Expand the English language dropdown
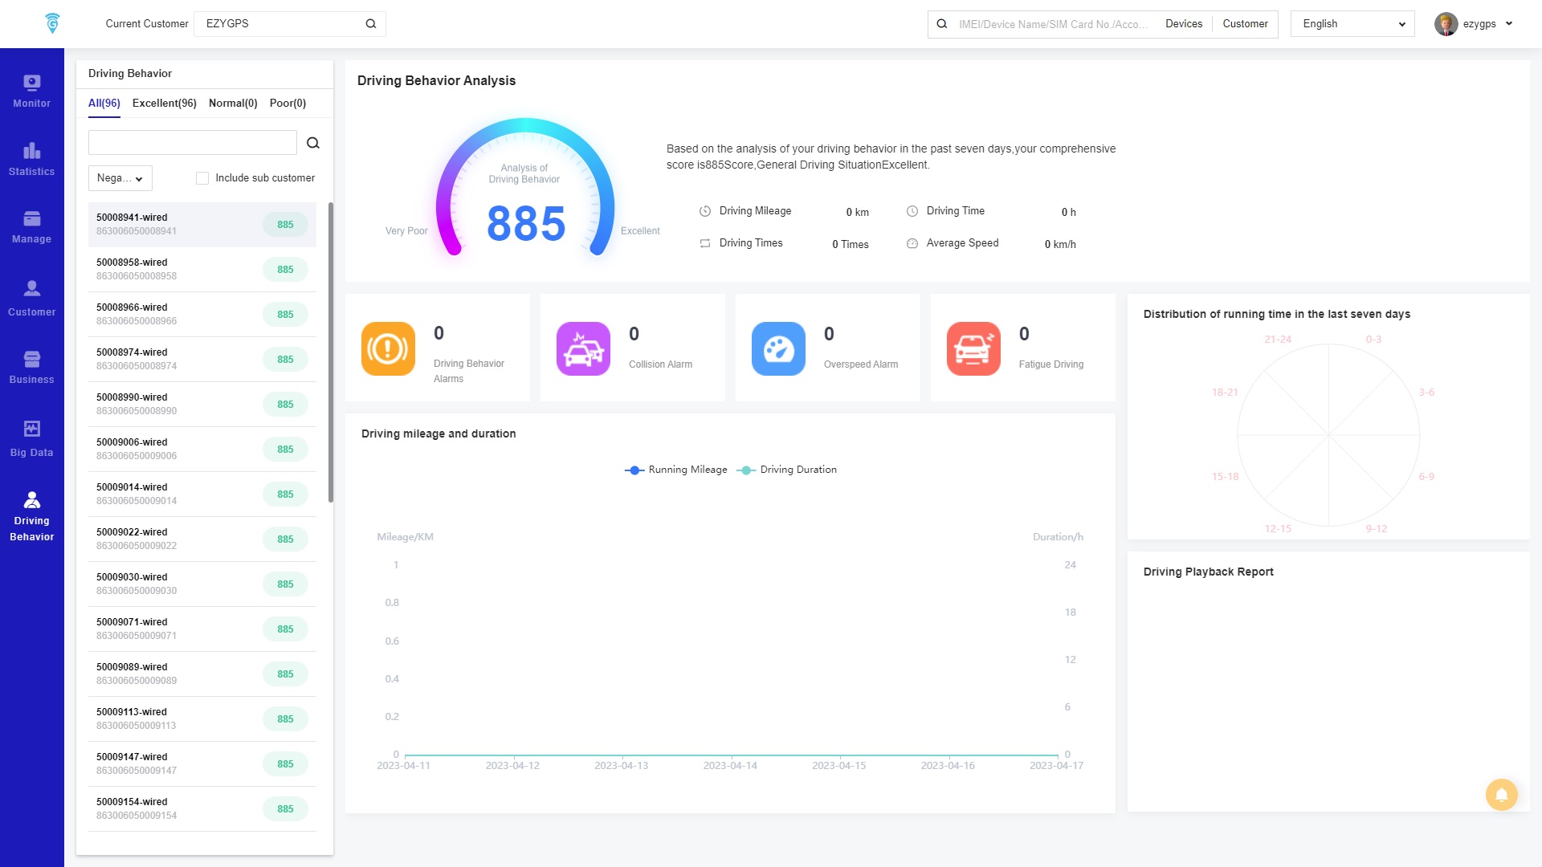 tap(1352, 24)
